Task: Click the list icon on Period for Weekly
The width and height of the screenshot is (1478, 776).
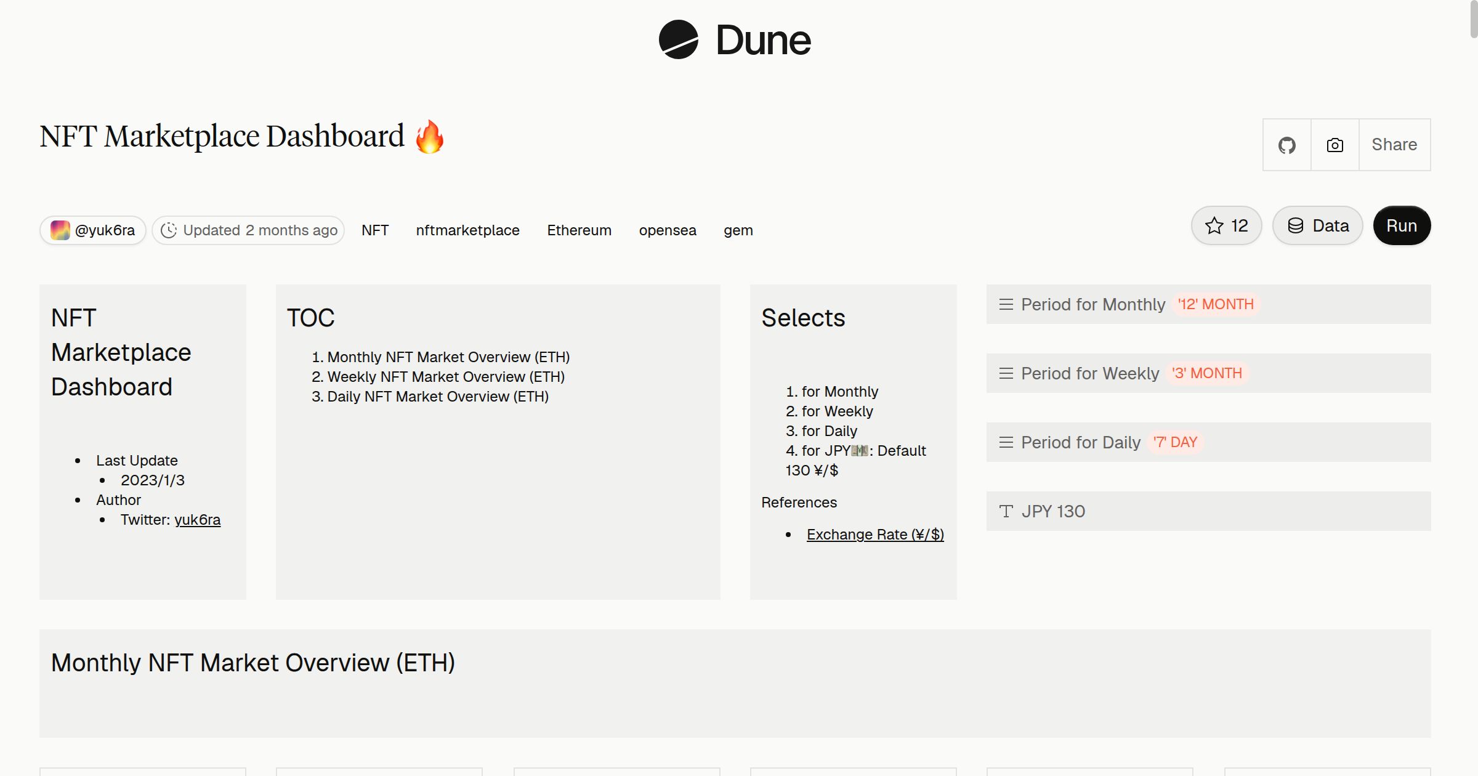Action: point(1006,373)
